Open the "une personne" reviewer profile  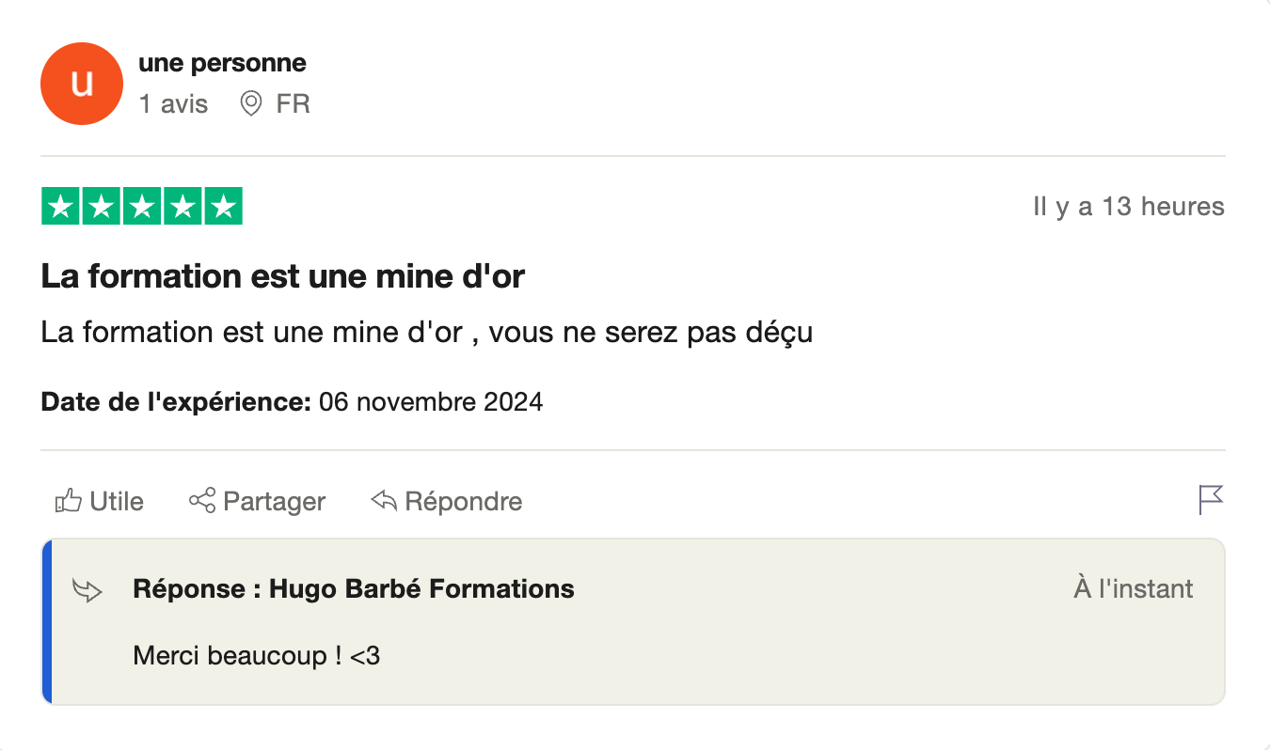pos(222,64)
